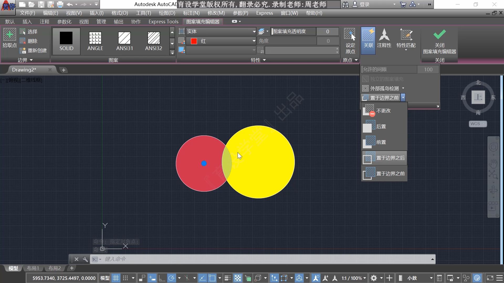Select the ANSI31 hatch pattern
The width and height of the screenshot is (504, 283).
124,41
